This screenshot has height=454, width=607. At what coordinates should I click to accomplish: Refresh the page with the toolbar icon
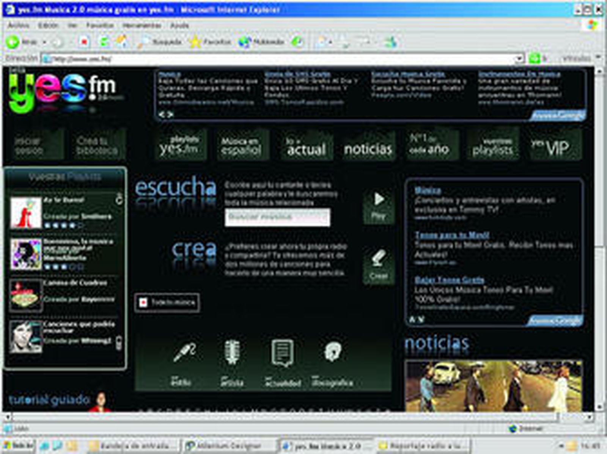point(103,42)
